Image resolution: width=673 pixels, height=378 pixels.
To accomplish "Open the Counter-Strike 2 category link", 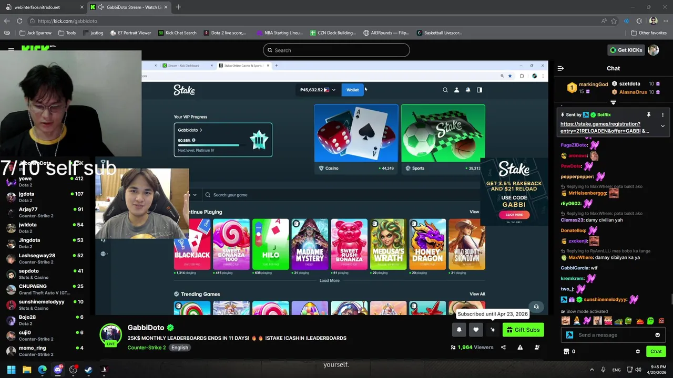I will [147, 348].
